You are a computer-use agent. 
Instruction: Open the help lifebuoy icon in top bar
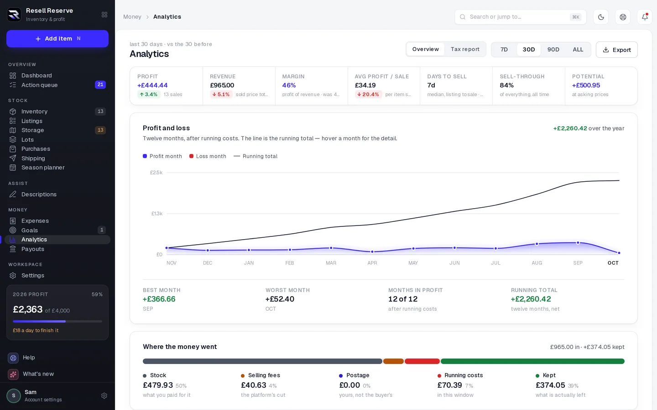click(x=623, y=17)
